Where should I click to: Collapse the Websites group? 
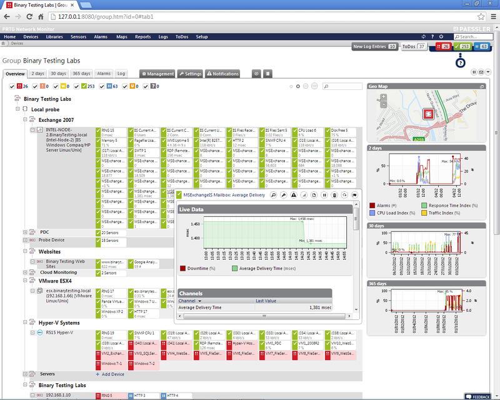pos(25,251)
